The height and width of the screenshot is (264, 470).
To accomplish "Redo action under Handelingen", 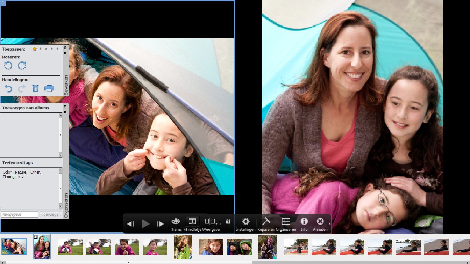I will [x=22, y=88].
